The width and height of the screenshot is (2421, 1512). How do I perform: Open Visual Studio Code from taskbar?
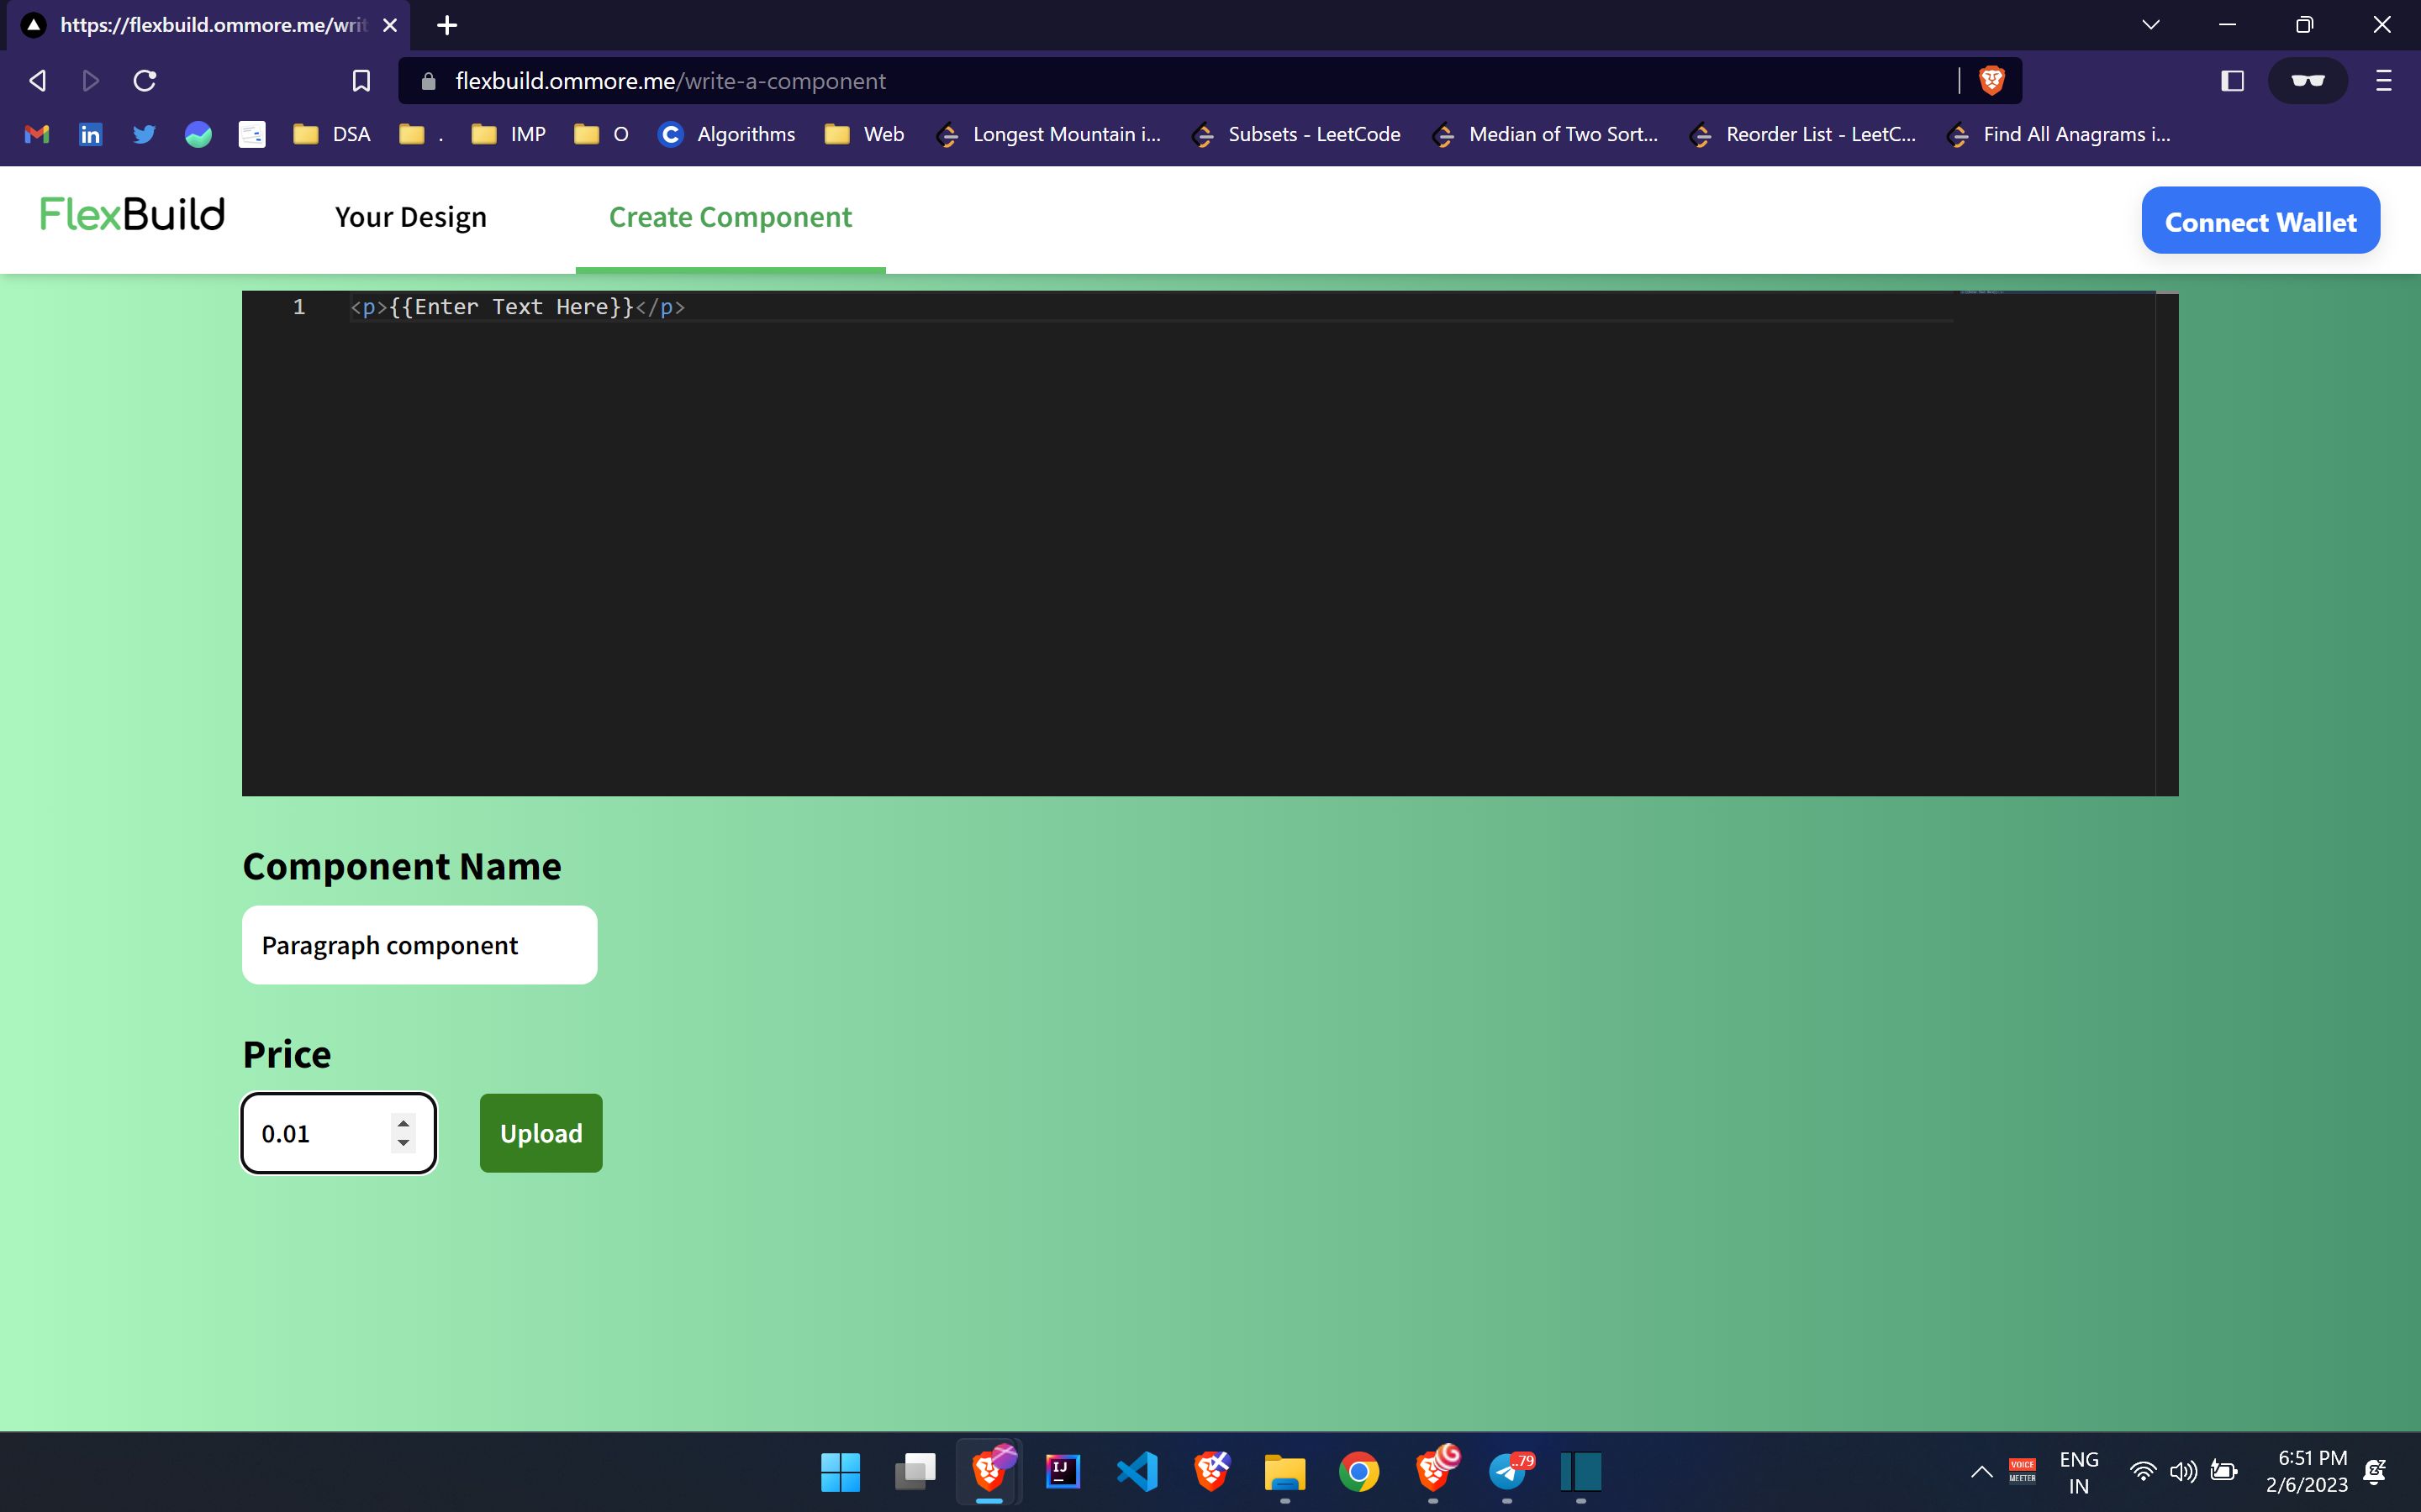(1137, 1472)
